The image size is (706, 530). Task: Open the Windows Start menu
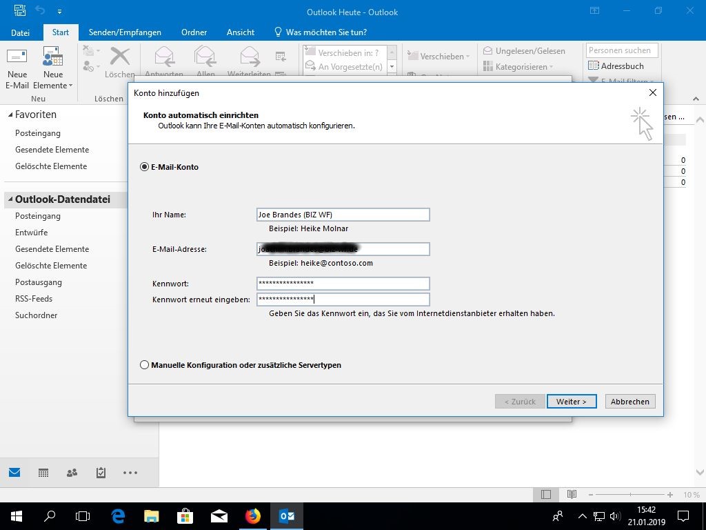point(17,516)
